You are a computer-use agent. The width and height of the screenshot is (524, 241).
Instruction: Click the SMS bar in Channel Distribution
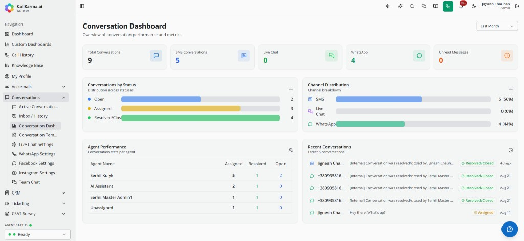379,99
